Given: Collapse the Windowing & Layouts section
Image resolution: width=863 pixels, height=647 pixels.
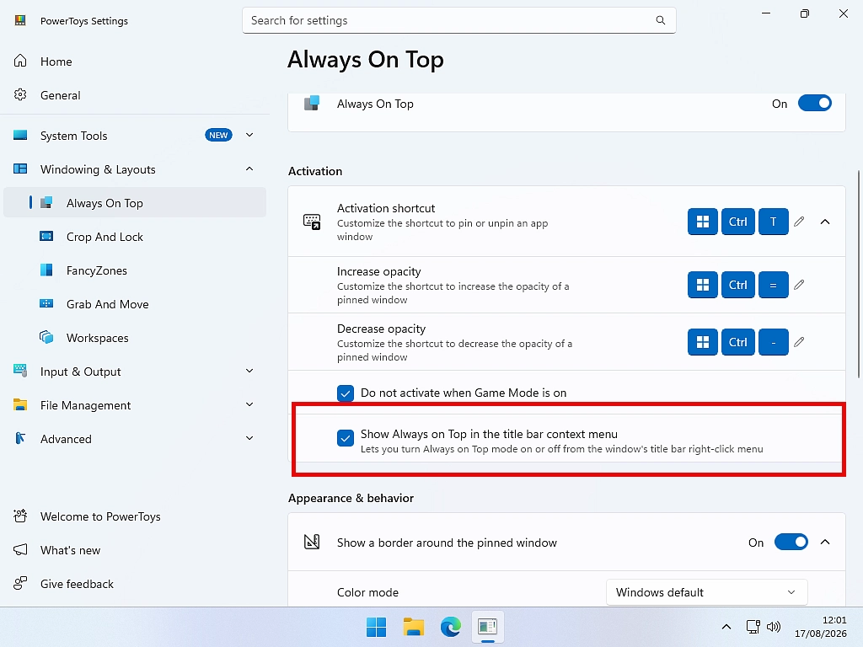Looking at the screenshot, I should click(249, 168).
